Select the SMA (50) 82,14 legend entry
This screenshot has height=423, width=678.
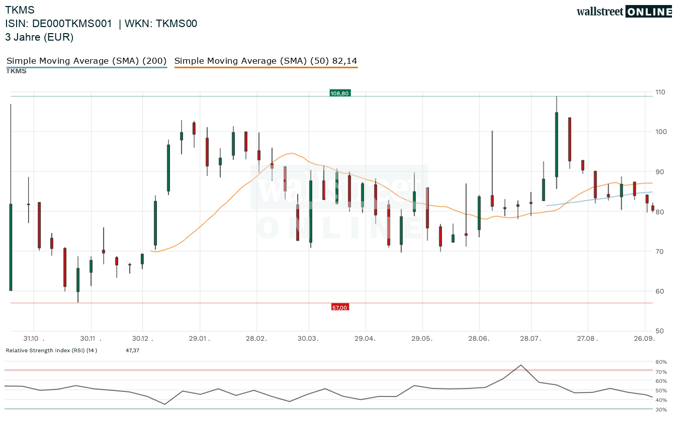pos(266,61)
